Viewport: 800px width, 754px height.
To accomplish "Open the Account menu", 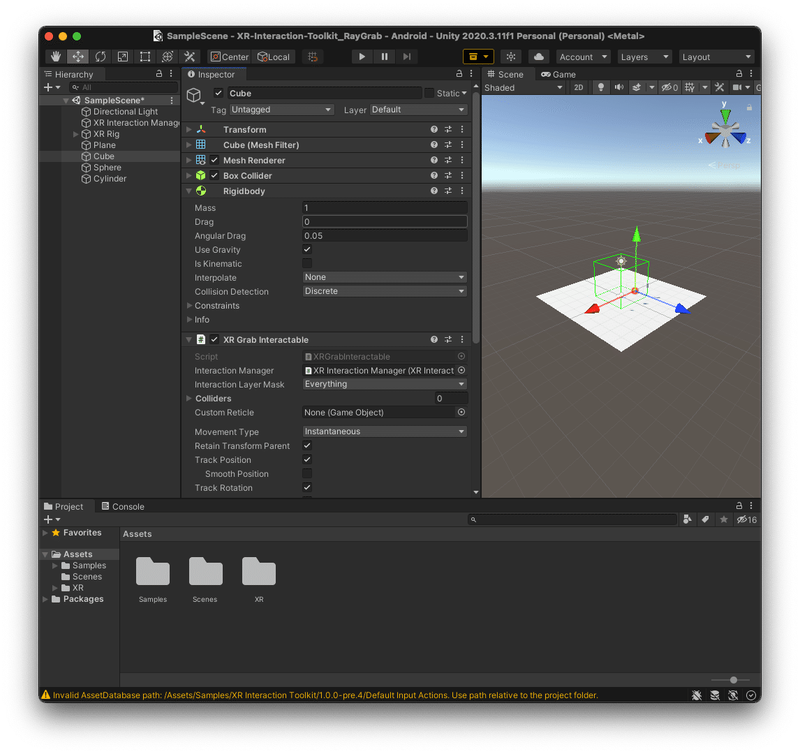I will (x=583, y=57).
